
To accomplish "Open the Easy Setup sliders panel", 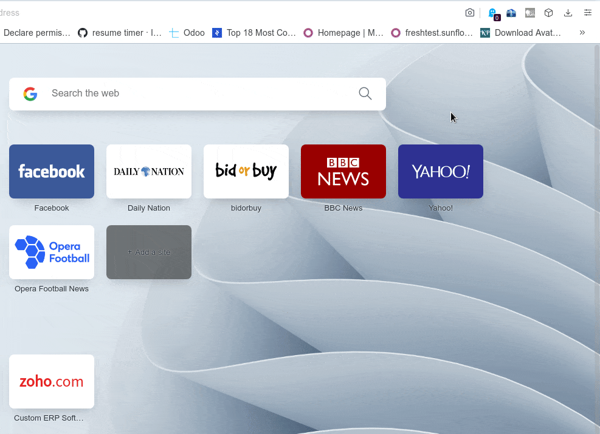I will coord(588,13).
